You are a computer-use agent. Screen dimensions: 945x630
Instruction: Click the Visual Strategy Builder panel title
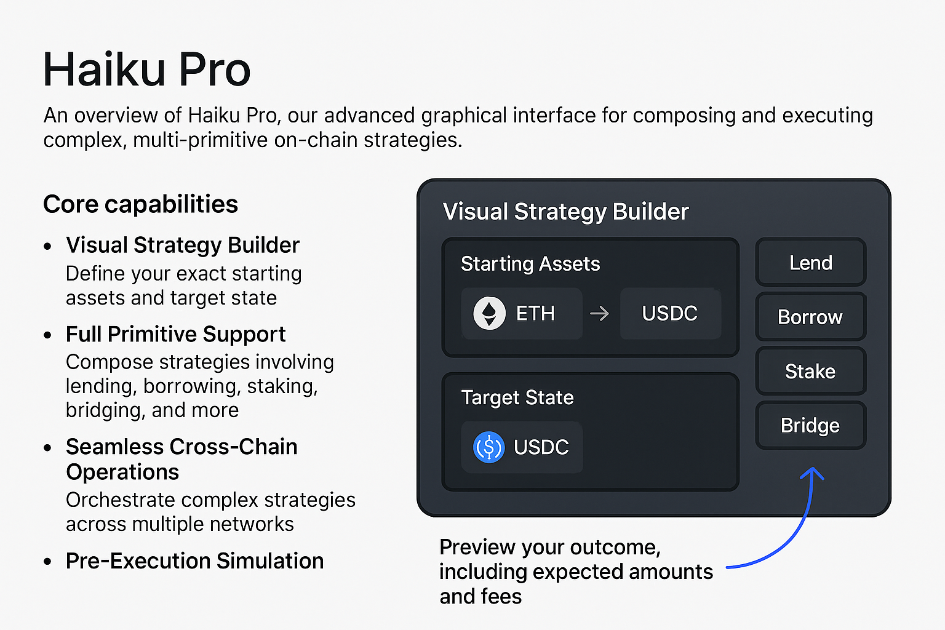tap(565, 212)
